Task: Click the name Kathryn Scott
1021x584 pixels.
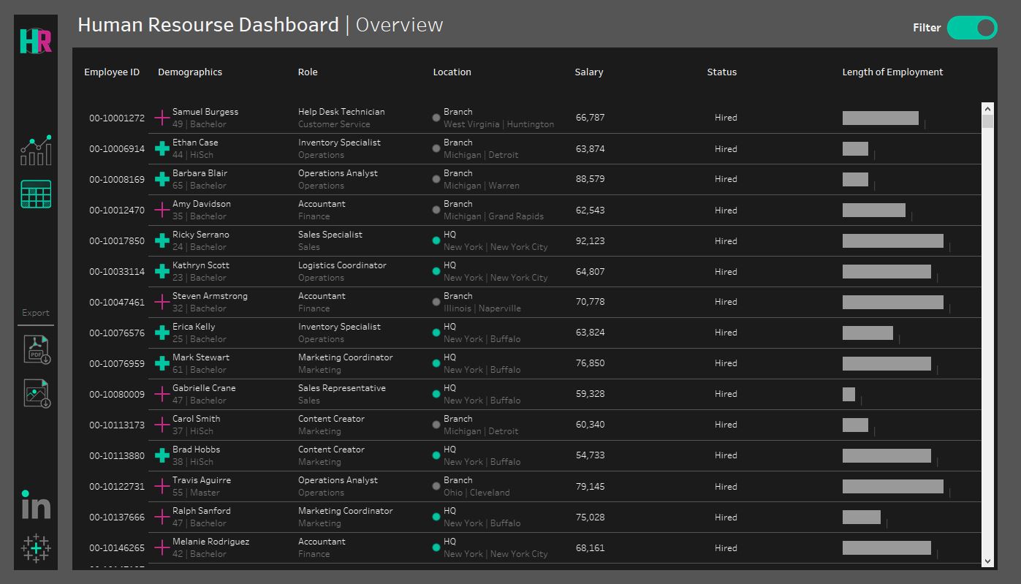Action: click(x=201, y=265)
